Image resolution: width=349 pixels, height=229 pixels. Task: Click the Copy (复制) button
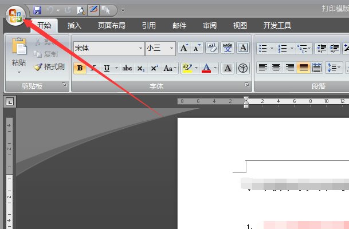49,54
